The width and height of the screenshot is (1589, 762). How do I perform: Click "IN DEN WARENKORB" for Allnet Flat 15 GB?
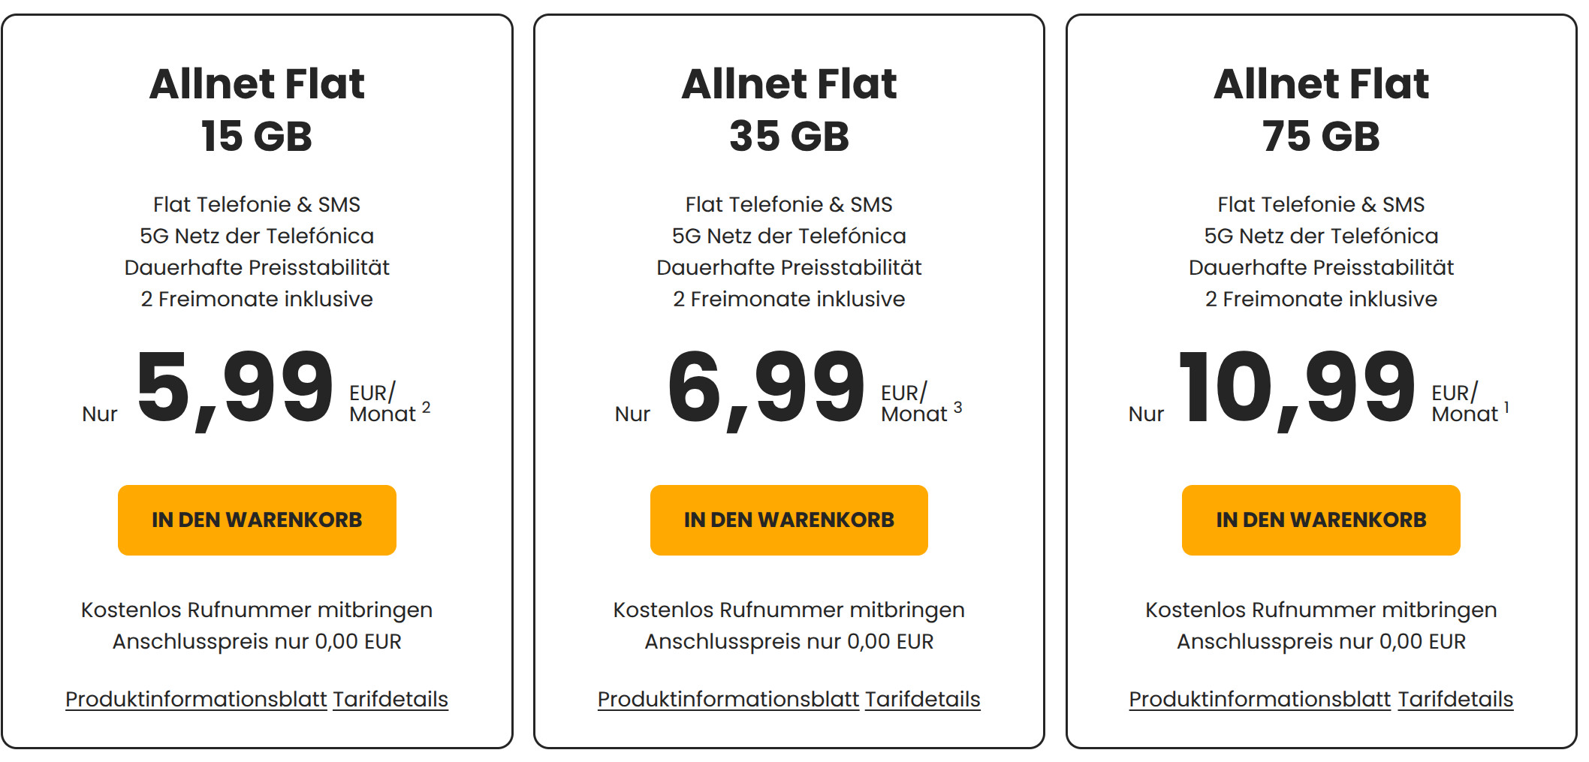(256, 520)
